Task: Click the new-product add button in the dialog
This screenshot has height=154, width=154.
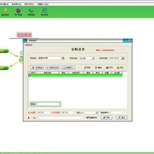Action: click(x=53, y=68)
